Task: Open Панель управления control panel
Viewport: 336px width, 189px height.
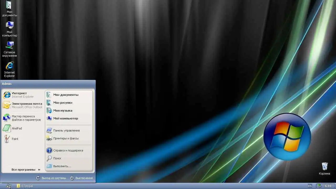Action: 69,130
